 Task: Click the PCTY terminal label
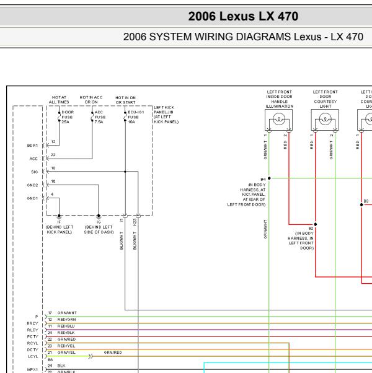click(32, 336)
